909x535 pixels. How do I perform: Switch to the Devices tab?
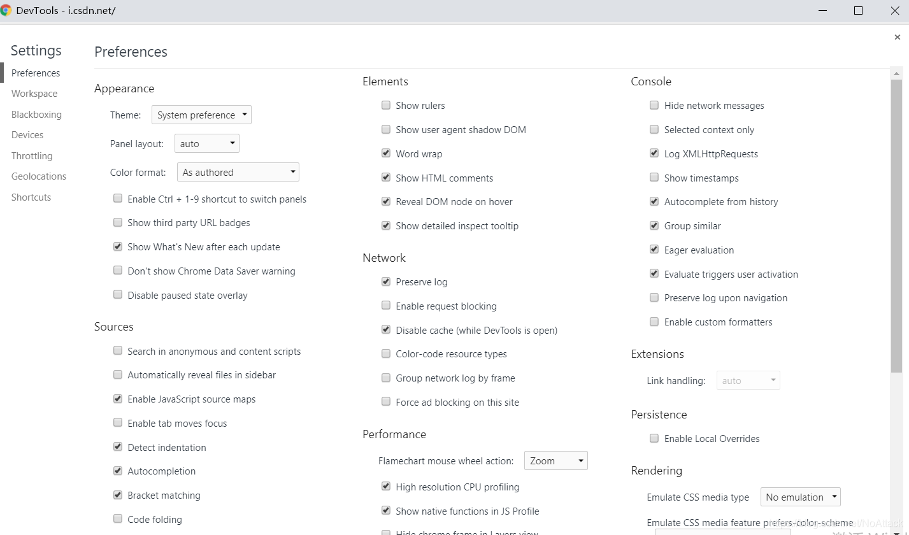click(27, 135)
